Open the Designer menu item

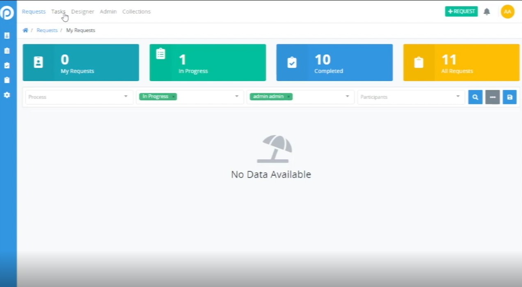tap(82, 11)
